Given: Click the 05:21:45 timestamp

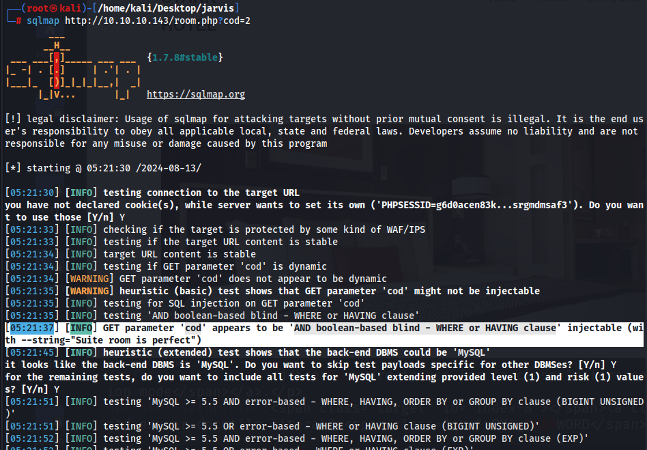Looking at the screenshot, I should [x=32, y=352].
